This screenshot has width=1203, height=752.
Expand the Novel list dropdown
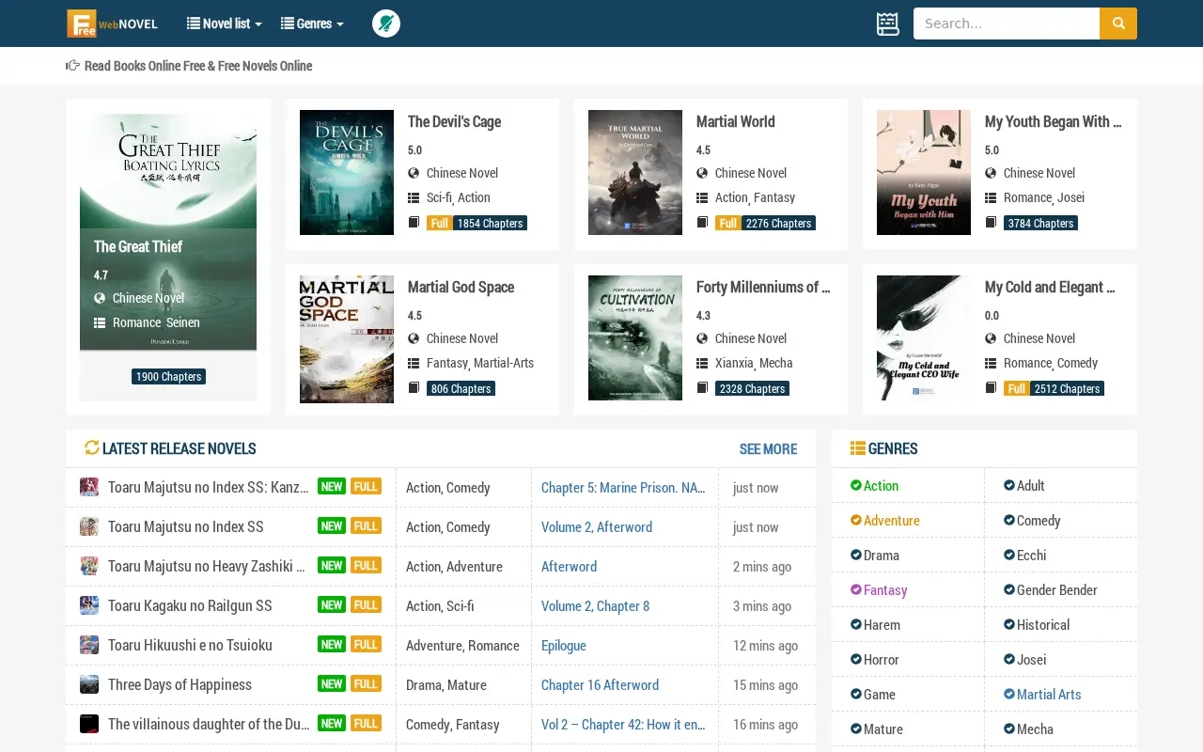pos(225,23)
